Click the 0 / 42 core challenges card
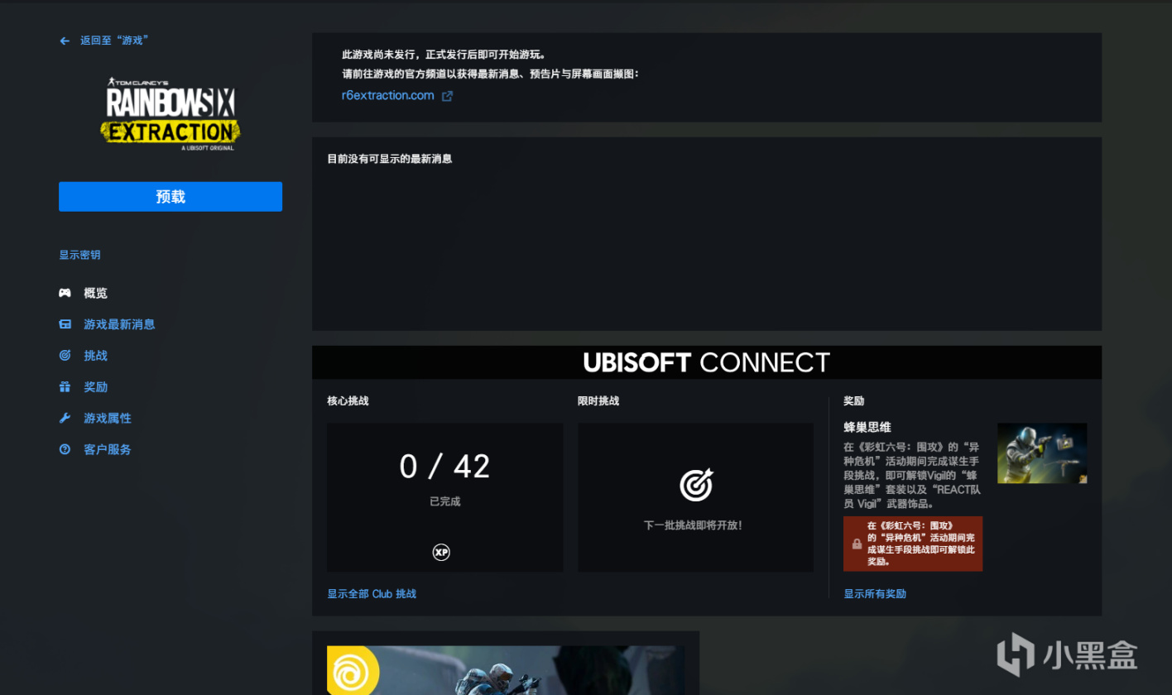This screenshot has height=695, width=1172. point(445,497)
